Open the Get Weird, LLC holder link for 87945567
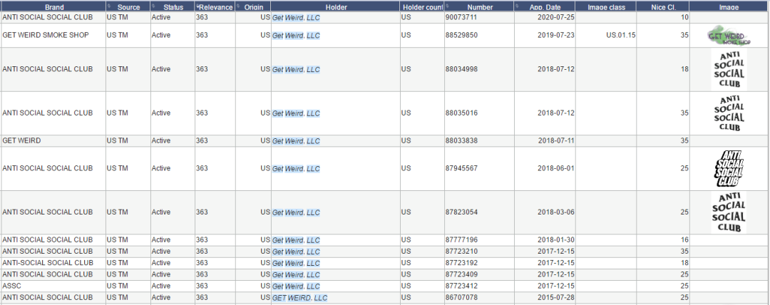This screenshot has height=305, width=770. tap(296, 169)
